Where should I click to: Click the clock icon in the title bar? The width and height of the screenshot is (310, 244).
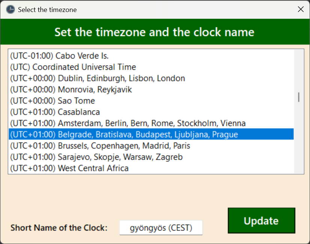(x=11, y=9)
